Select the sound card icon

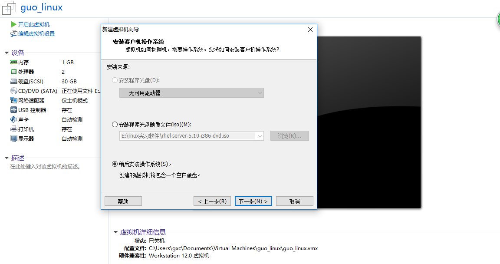pos(14,119)
